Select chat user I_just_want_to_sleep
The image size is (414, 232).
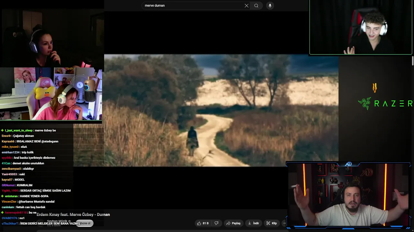tap(19, 130)
